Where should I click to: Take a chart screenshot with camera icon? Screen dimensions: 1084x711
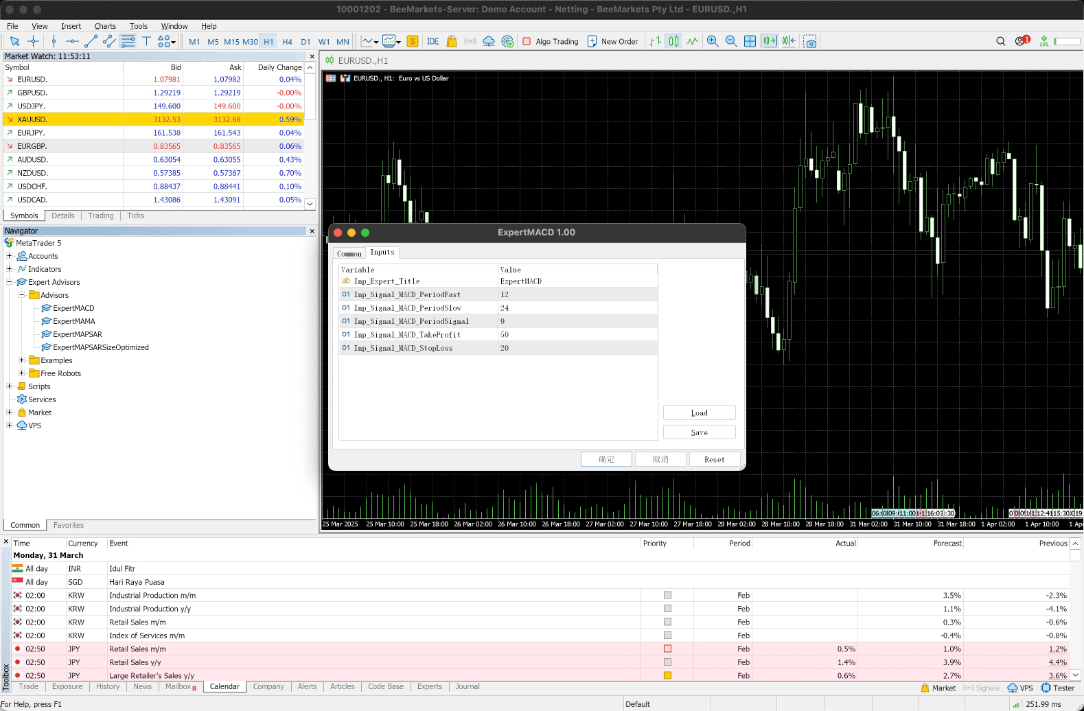click(x=810, y=41)
